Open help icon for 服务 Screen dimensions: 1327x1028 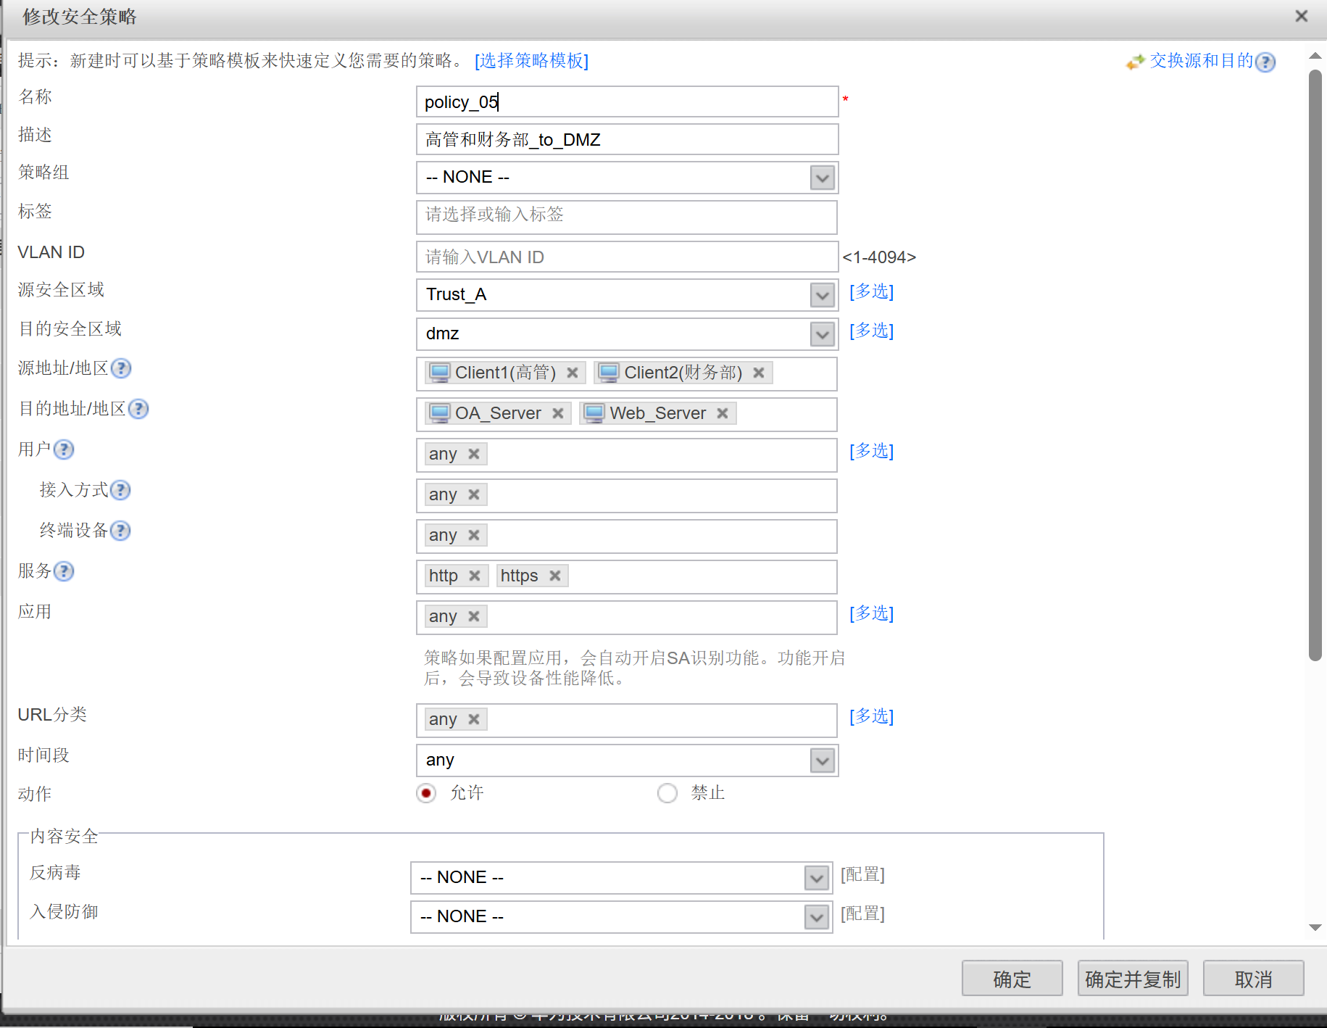[64, 571]
